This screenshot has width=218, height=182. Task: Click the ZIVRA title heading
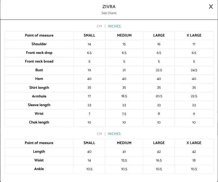click(x=109, y=7)
